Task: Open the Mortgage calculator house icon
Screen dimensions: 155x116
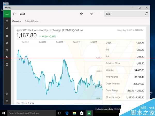Action: tap(7, 50)
